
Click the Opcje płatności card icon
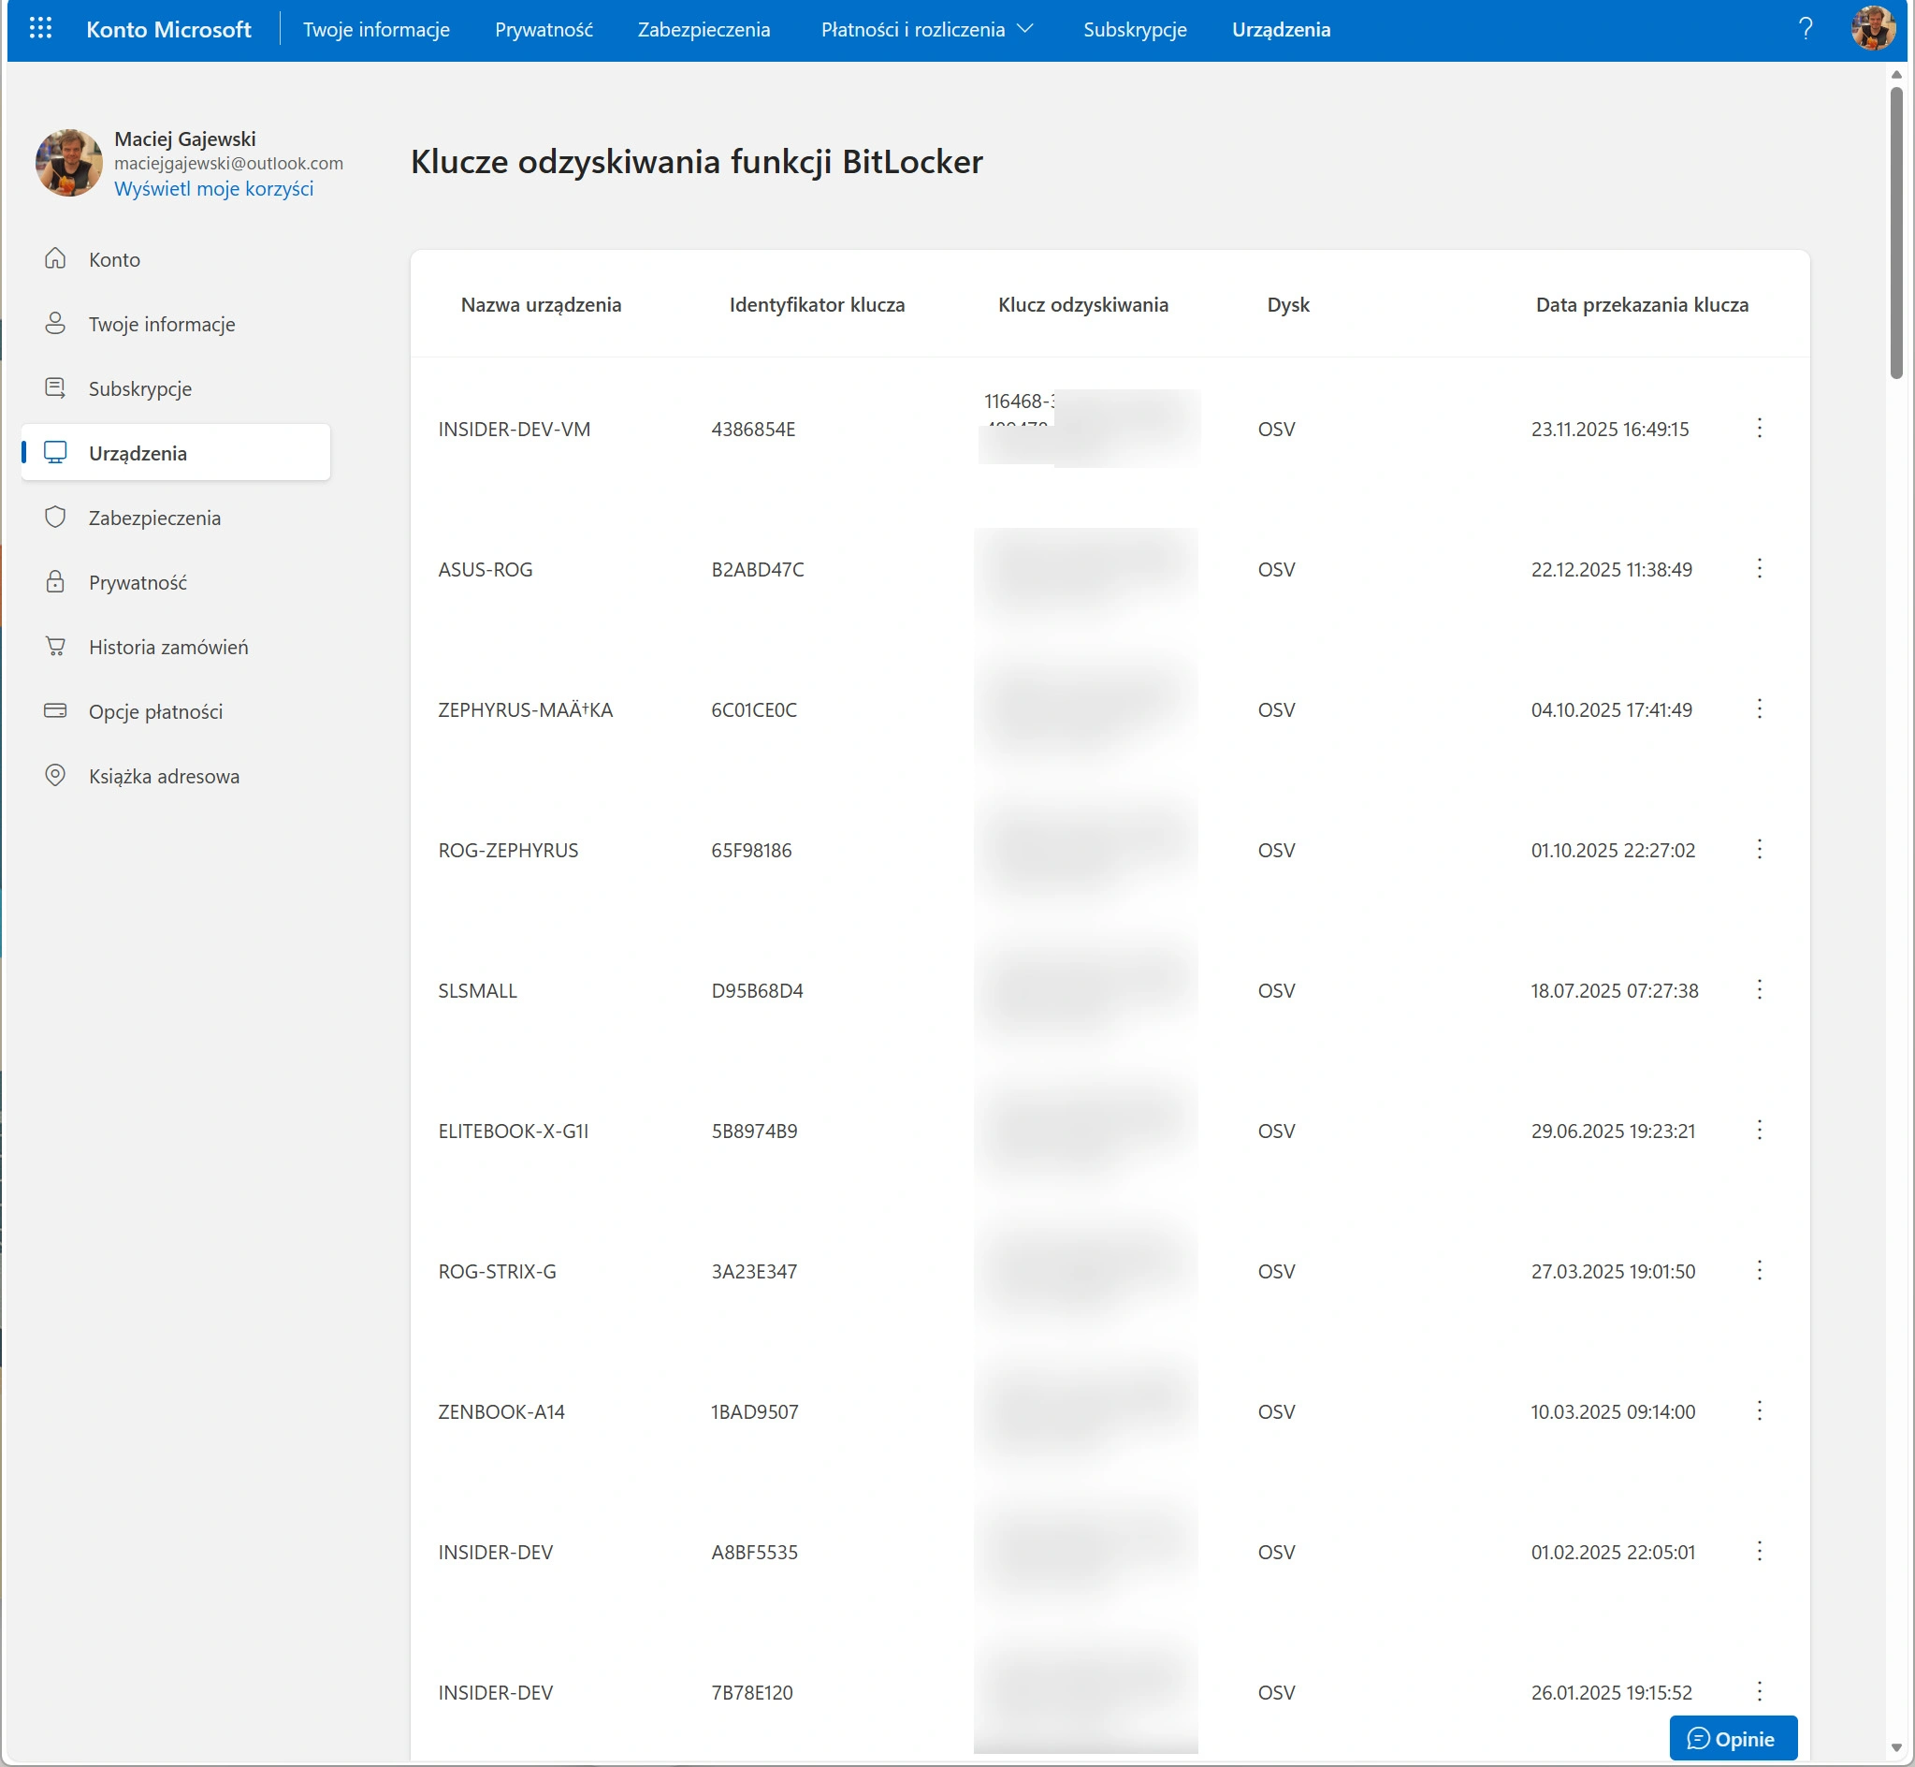55,711
